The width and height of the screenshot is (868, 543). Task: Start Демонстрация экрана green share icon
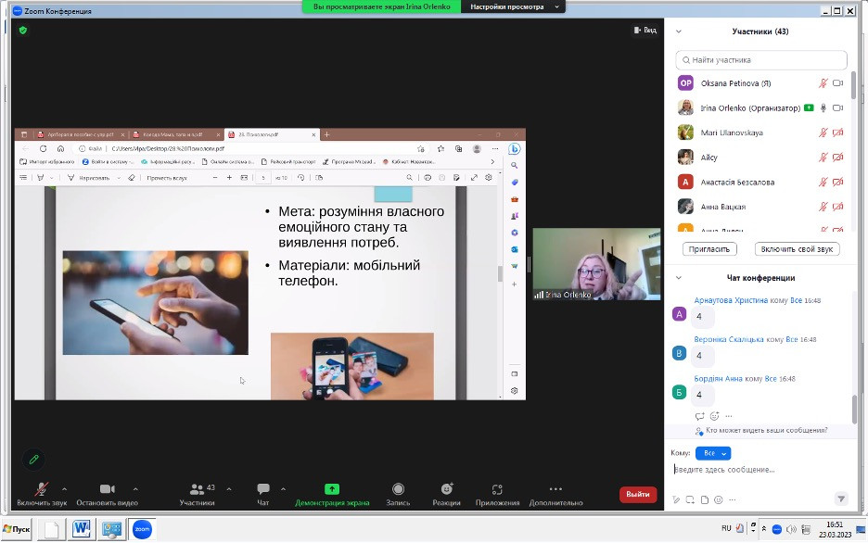(x=332, y=489)
